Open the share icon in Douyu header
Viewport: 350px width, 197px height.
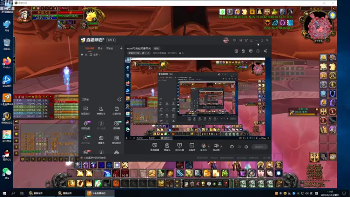tap(265, 51)
